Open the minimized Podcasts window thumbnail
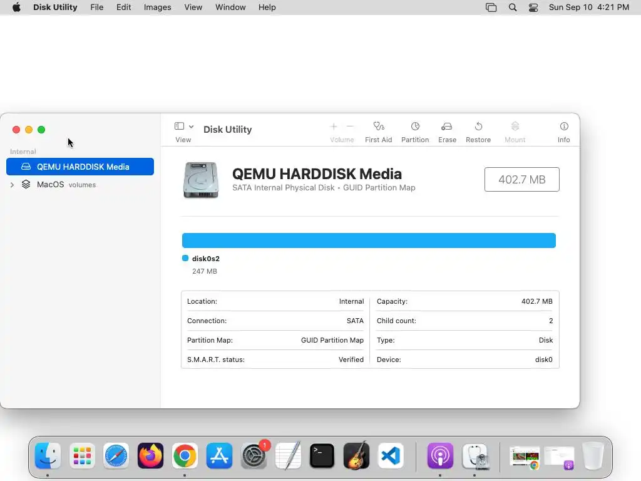Image resolution: width=641 pixels, height=481 pixels. point(559,457)
